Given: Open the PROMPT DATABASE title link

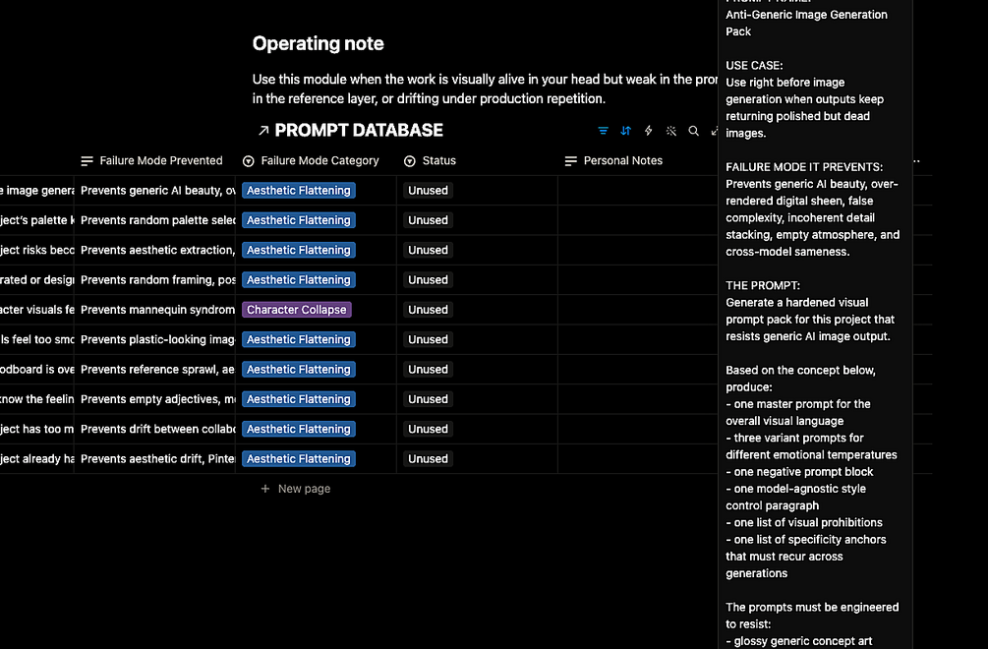Looking at the screenshot, I should [359, 131].
